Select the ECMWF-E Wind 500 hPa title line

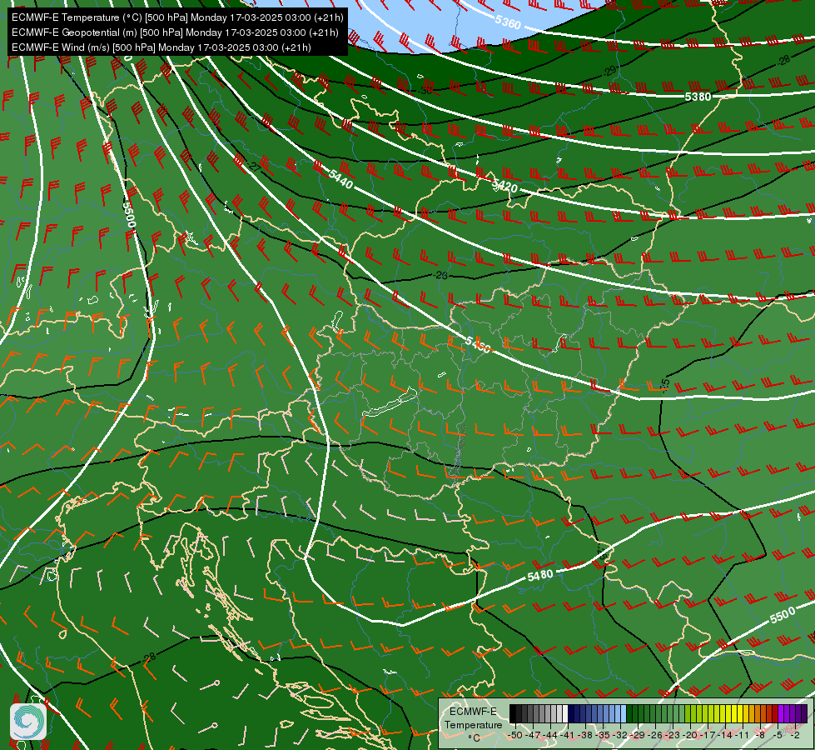(162, 47)
